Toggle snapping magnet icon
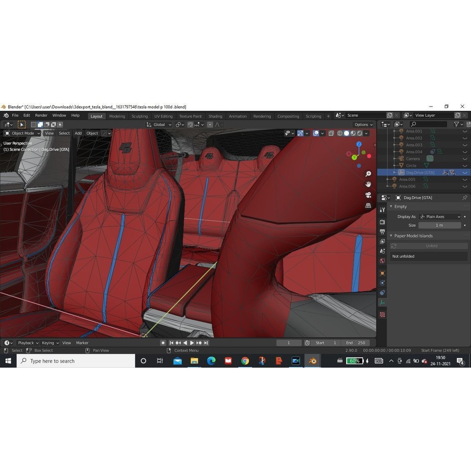This screenshot has height=471, width=471. 190,125
